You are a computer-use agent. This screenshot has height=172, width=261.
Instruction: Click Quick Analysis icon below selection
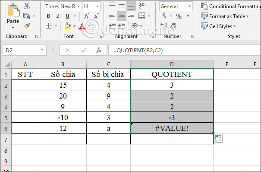(218, 138)
